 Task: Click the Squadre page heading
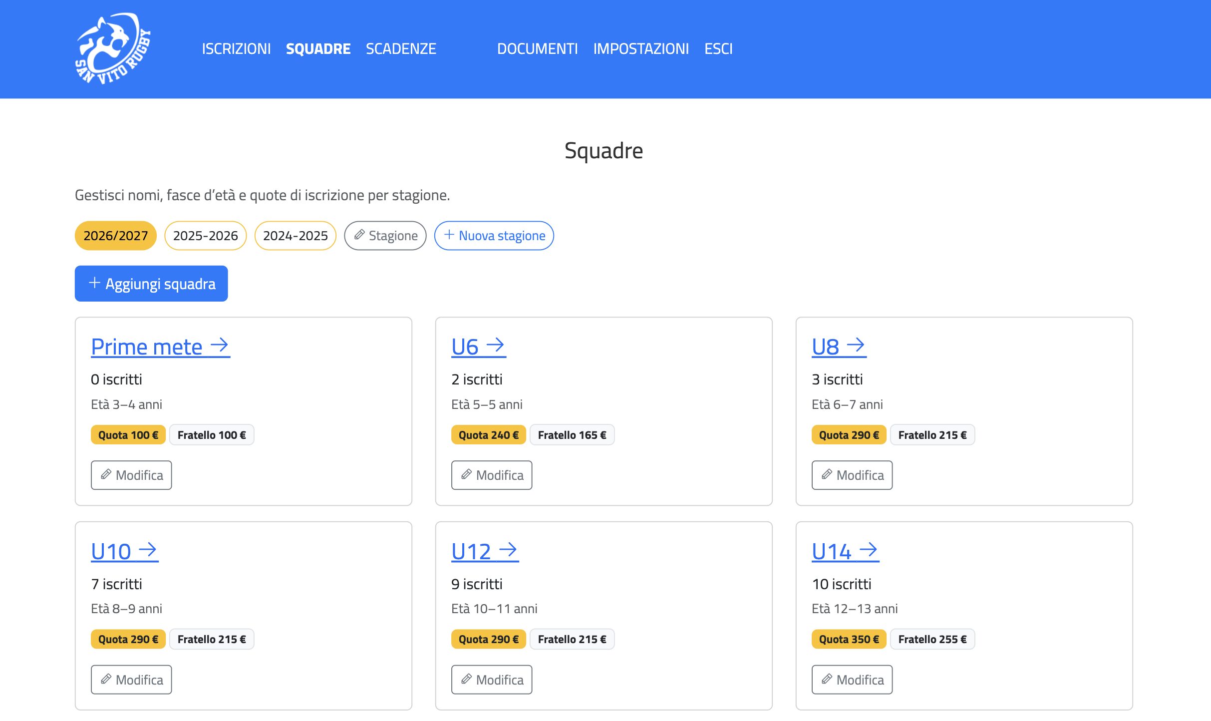(x=604, y=150)
